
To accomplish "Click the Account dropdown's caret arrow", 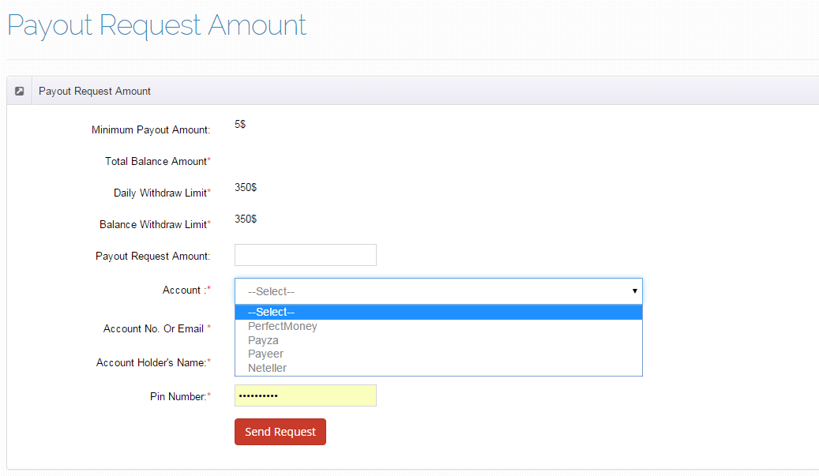I will coord(634,291).
